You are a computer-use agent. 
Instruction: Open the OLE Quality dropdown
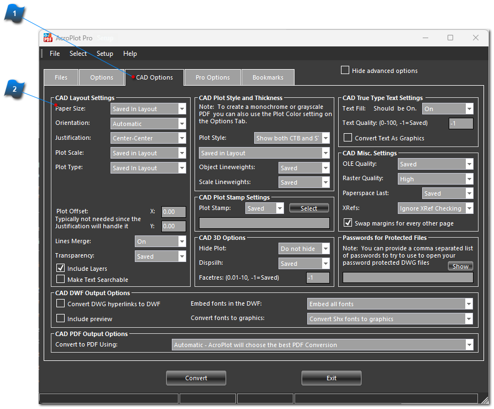click(x=435, y=164)
